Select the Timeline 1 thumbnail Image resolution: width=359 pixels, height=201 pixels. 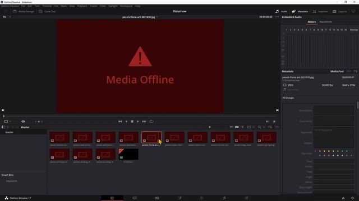[128, 154]
